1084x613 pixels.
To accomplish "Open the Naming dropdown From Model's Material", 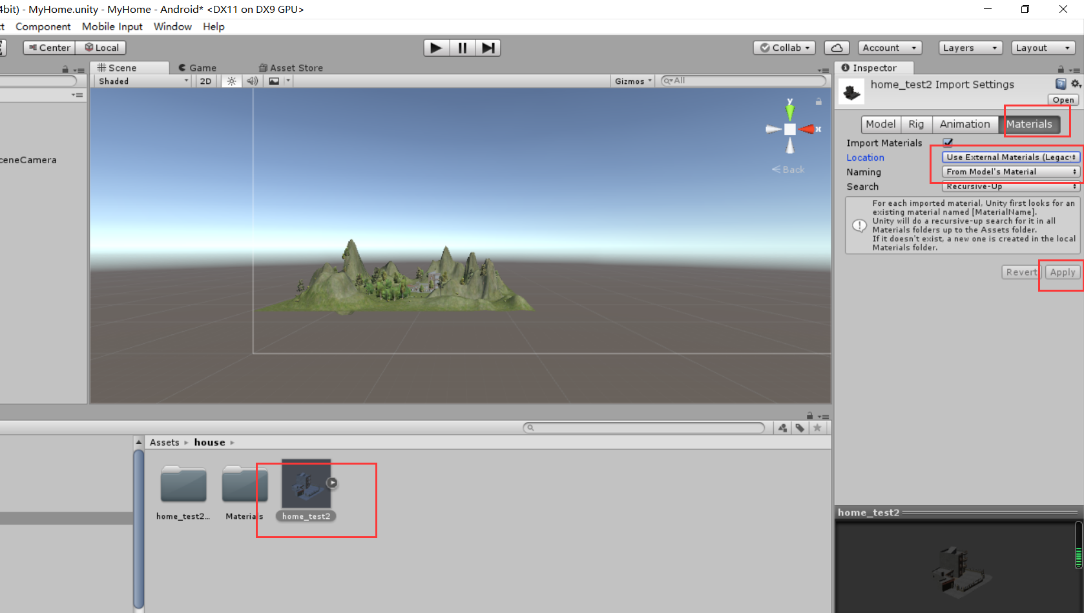I will [1008, 172].
